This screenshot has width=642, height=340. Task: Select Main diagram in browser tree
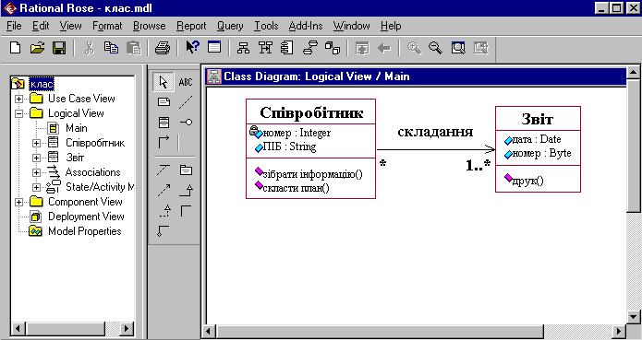[77, 128]
